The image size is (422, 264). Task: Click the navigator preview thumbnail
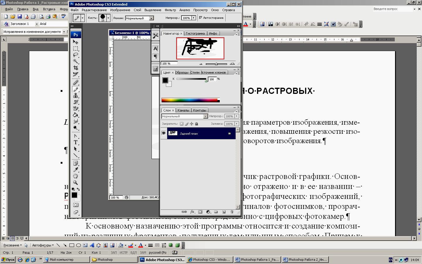click(200, 48)
